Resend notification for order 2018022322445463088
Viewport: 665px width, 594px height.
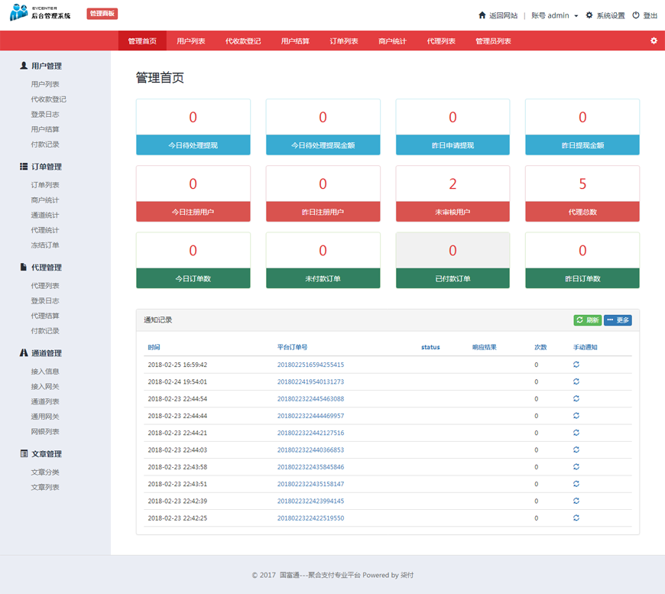pyautogui.click(x=576, y=398)
